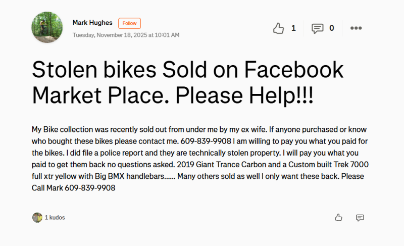This screenshot has height=246, width=404.
Task: Click the bottom comment bubble icon
Action: (x=360, y=218)
